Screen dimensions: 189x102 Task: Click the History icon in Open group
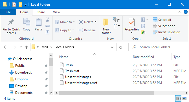(x=143, y=32)
